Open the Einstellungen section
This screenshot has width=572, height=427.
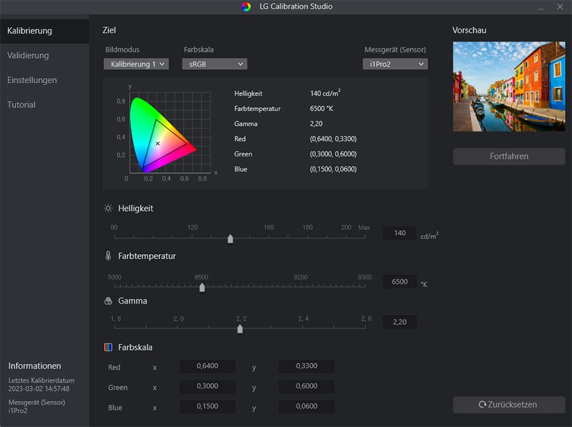point(44,80)
